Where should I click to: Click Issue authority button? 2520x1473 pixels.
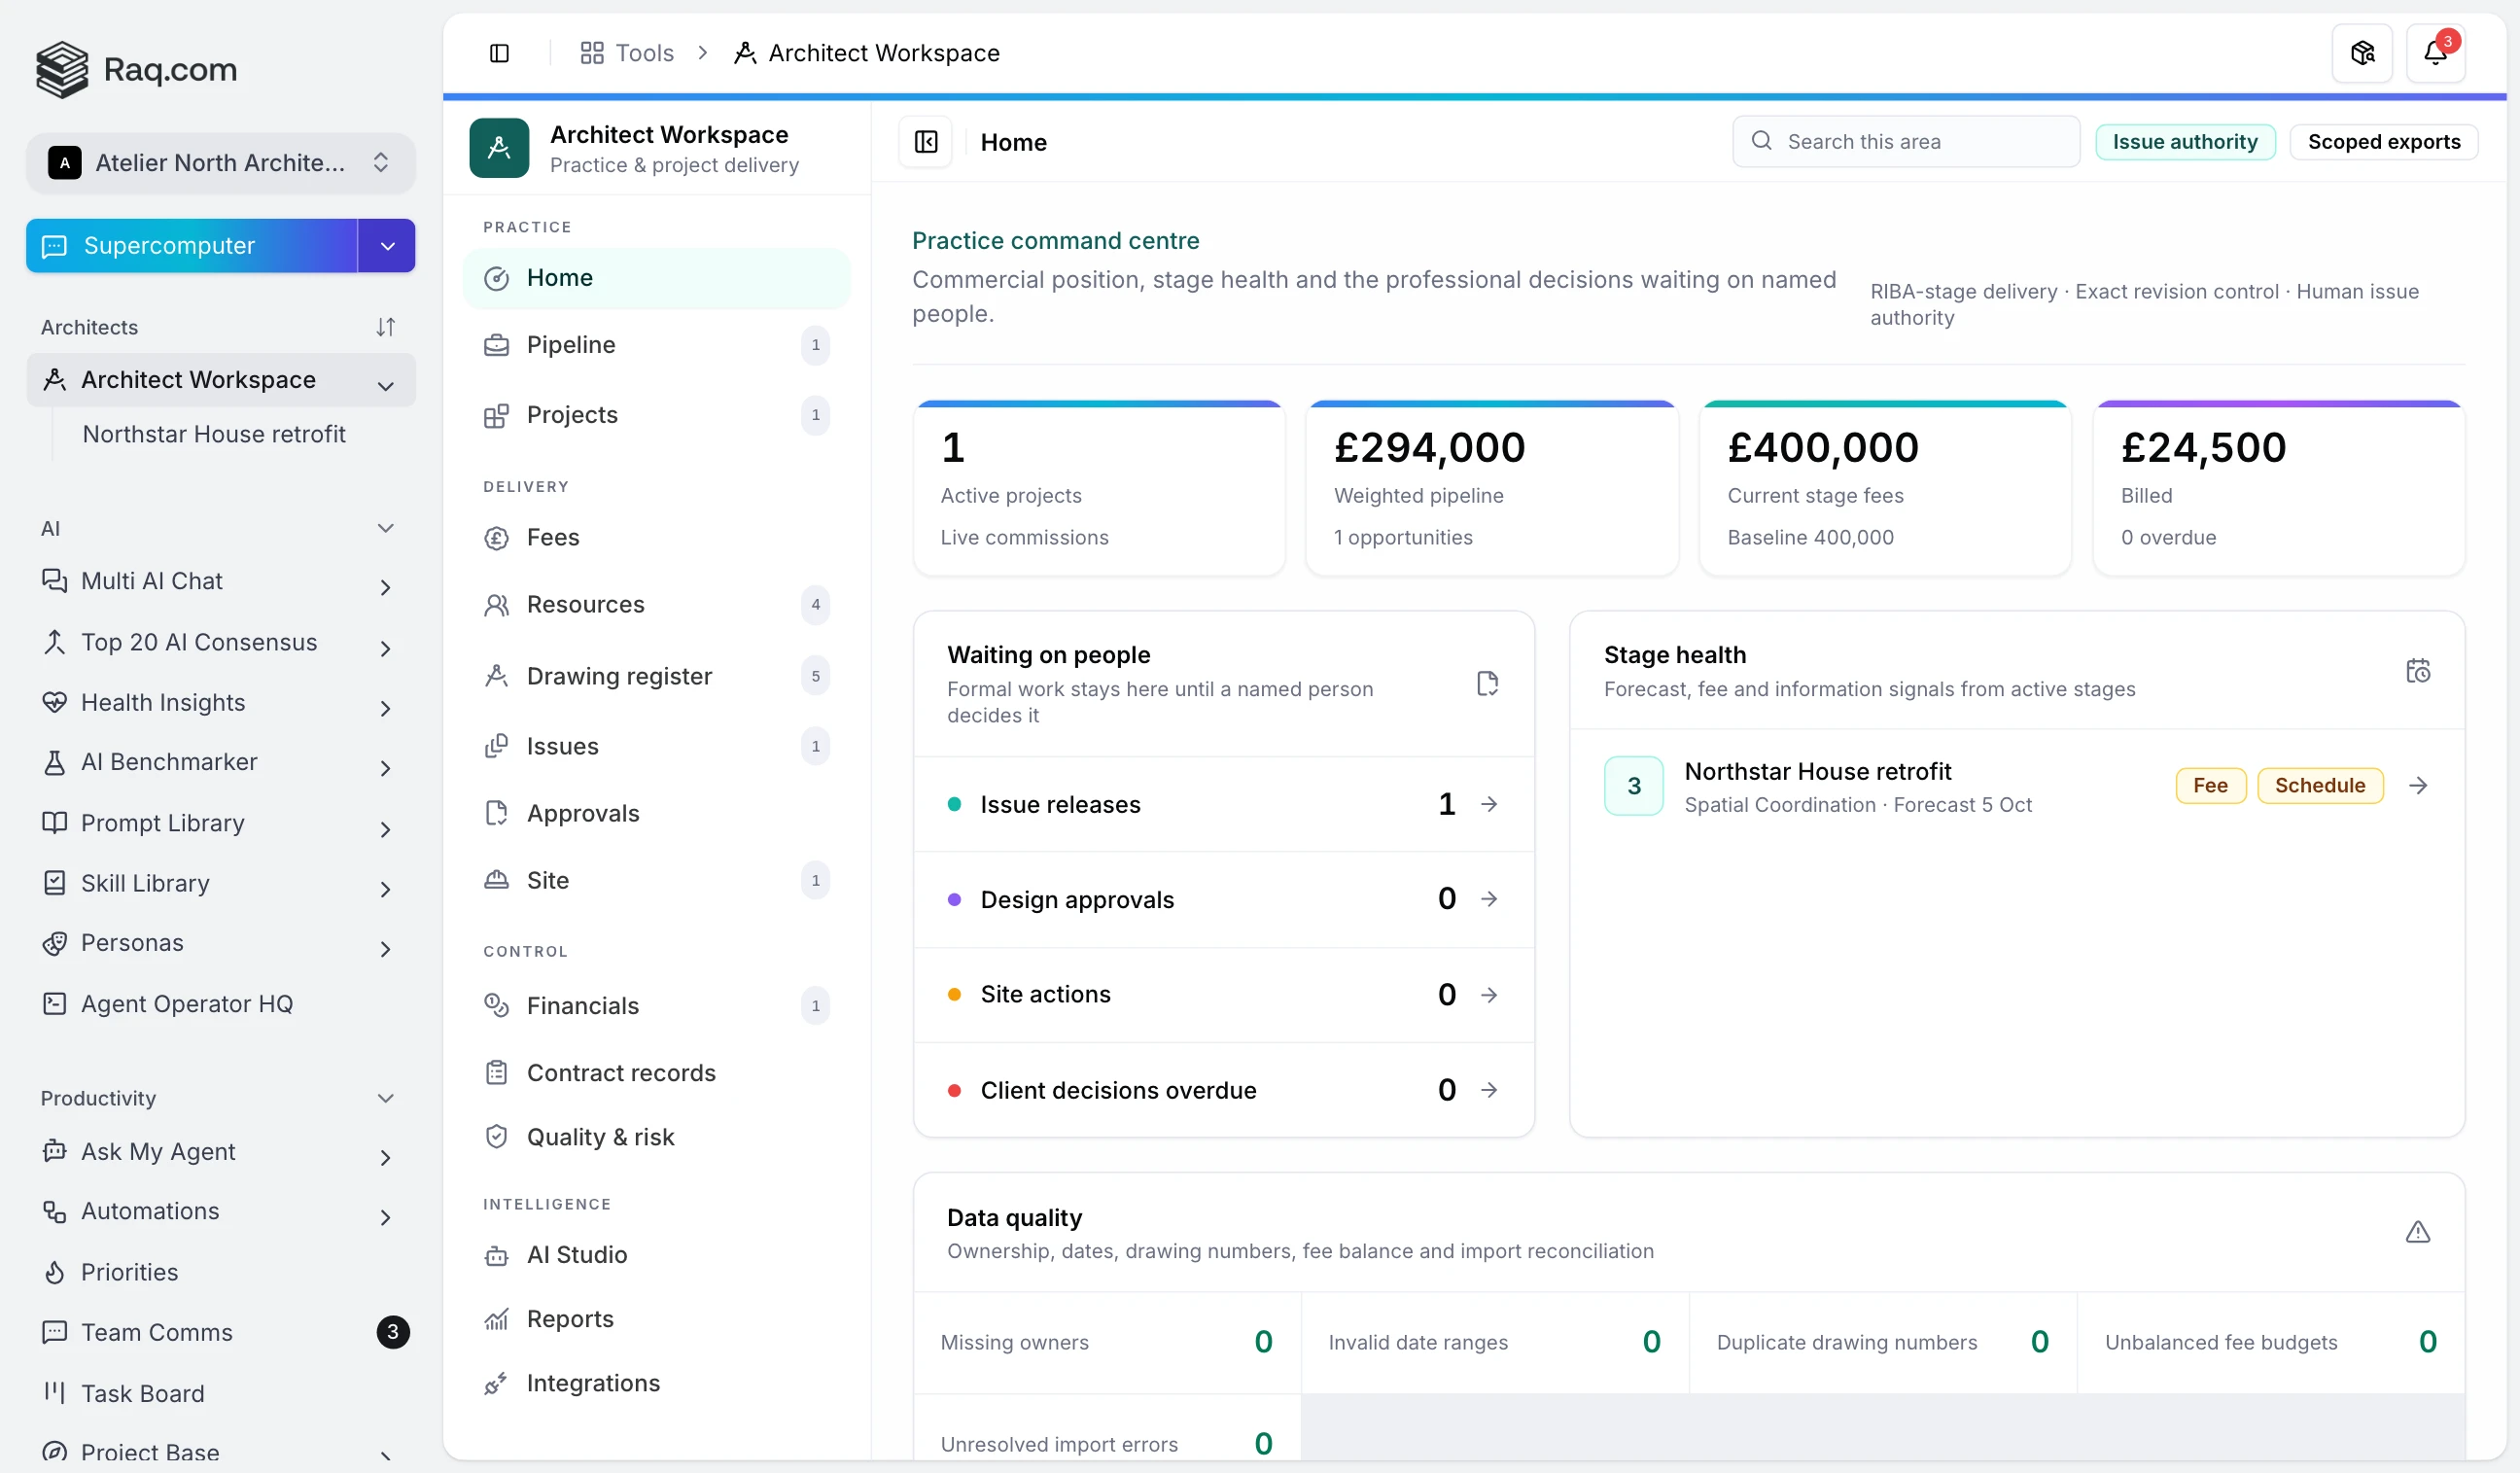pyautogui.click(x=2185, y=142)
